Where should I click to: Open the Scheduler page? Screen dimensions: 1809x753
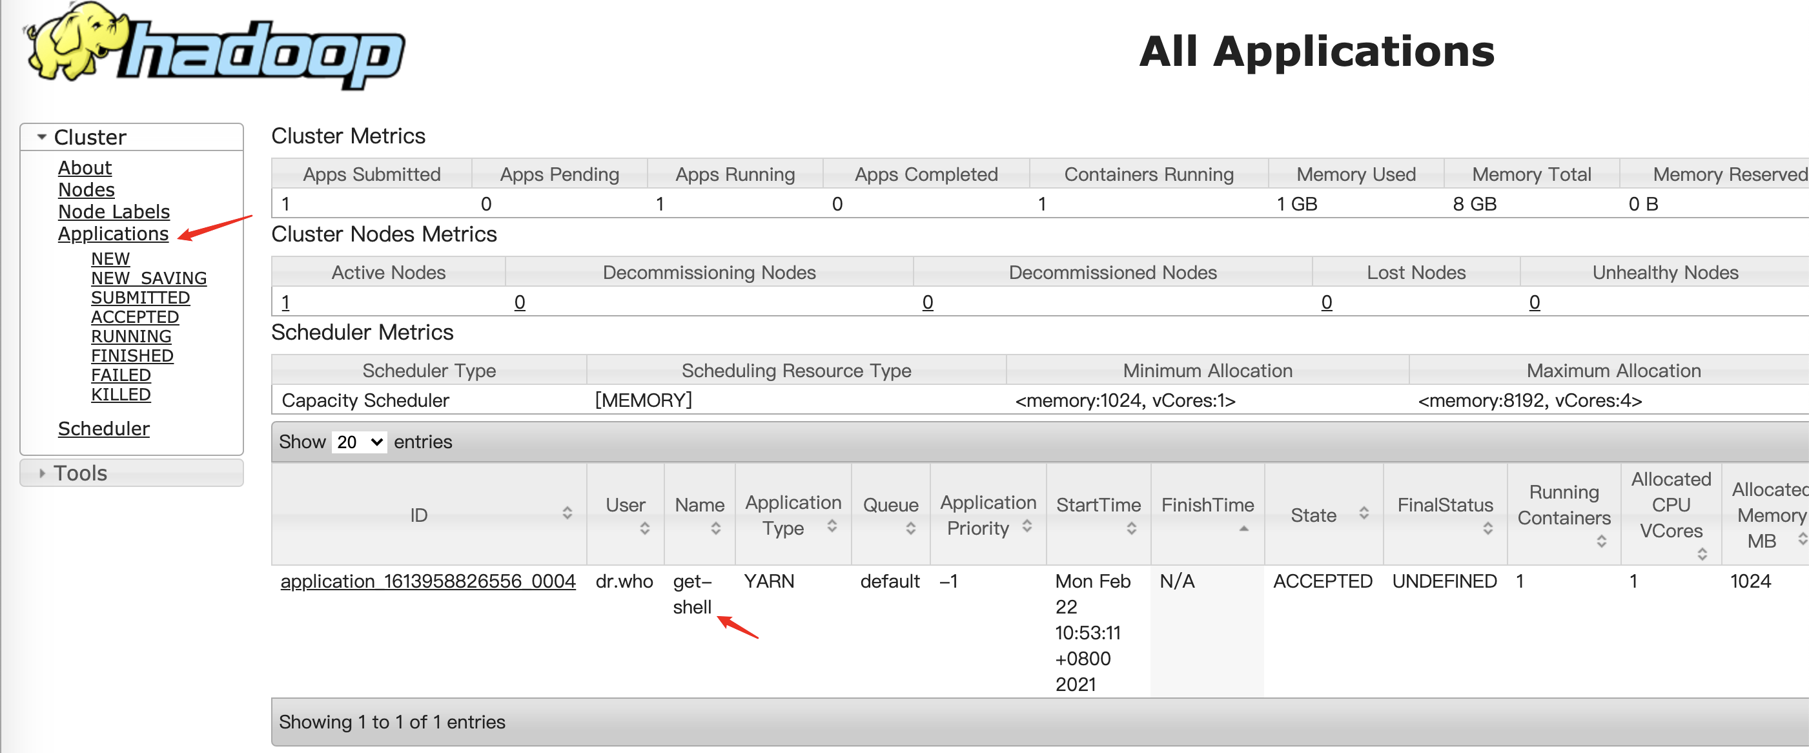(x=103, y=428)
